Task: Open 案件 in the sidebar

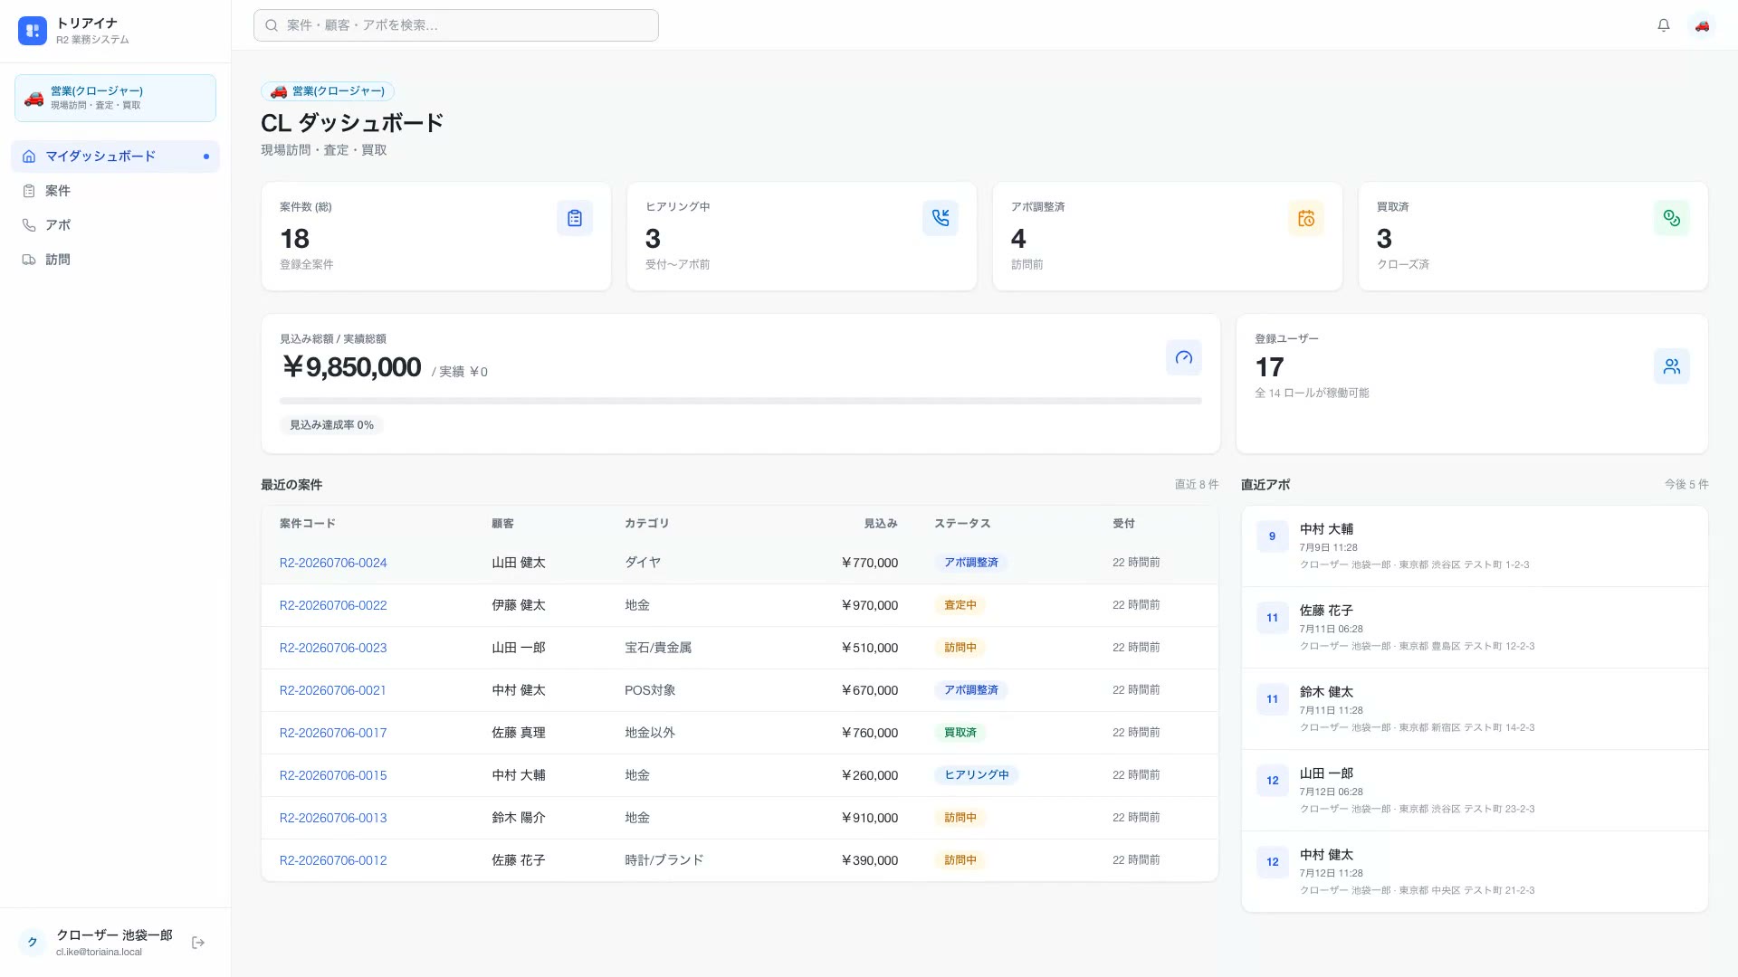Action: (x=115, y=191)
